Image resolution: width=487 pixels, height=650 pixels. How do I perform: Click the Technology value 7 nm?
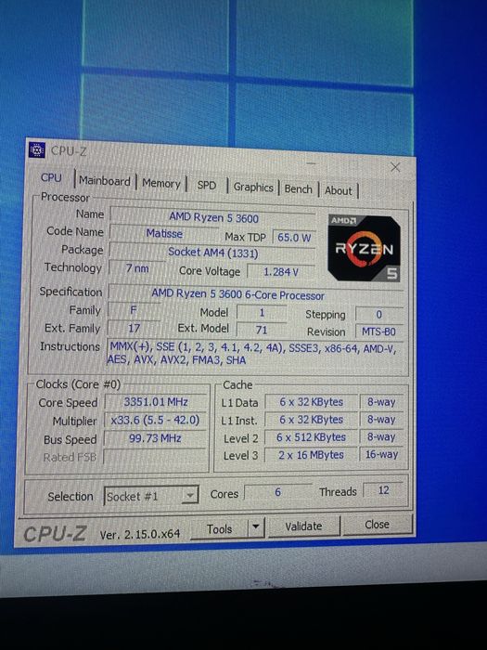(137, 268)
